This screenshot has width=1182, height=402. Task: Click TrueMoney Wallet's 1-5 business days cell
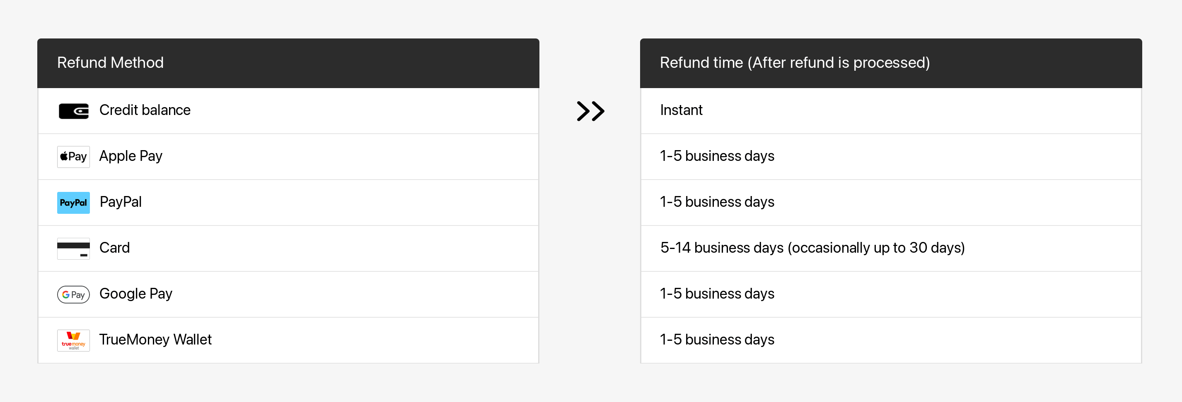pyautogui.click(x=717, y=339)
